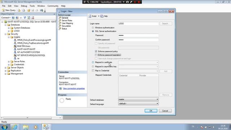
Task: Click the Refresh icon in Object Explorer toolbar
Action: point(29,18)
